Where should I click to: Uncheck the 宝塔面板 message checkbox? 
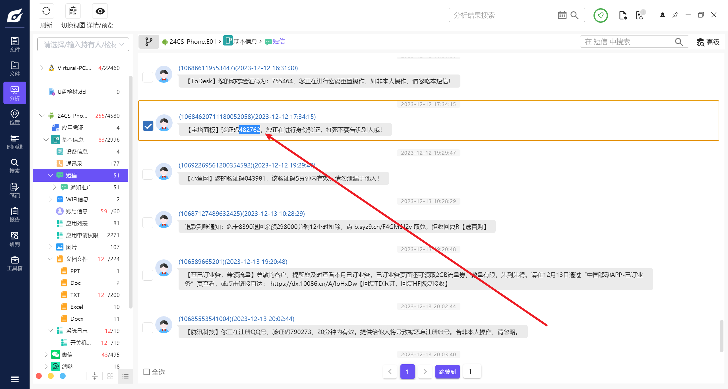[x=148, y=126]
